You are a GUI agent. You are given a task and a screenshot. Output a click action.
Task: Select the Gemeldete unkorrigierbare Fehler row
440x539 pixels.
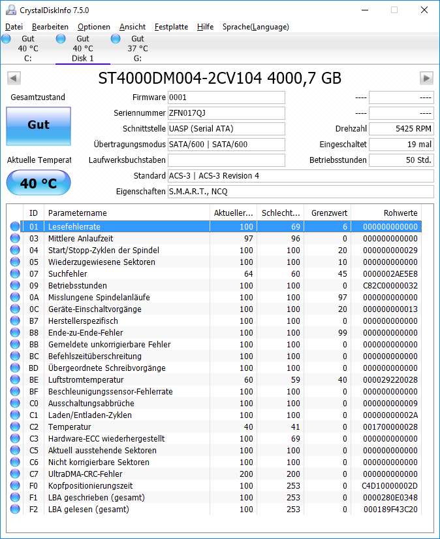214,344
